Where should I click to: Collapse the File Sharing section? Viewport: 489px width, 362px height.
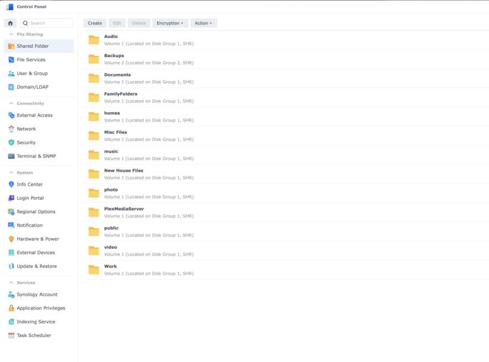[x=11, y=35]
